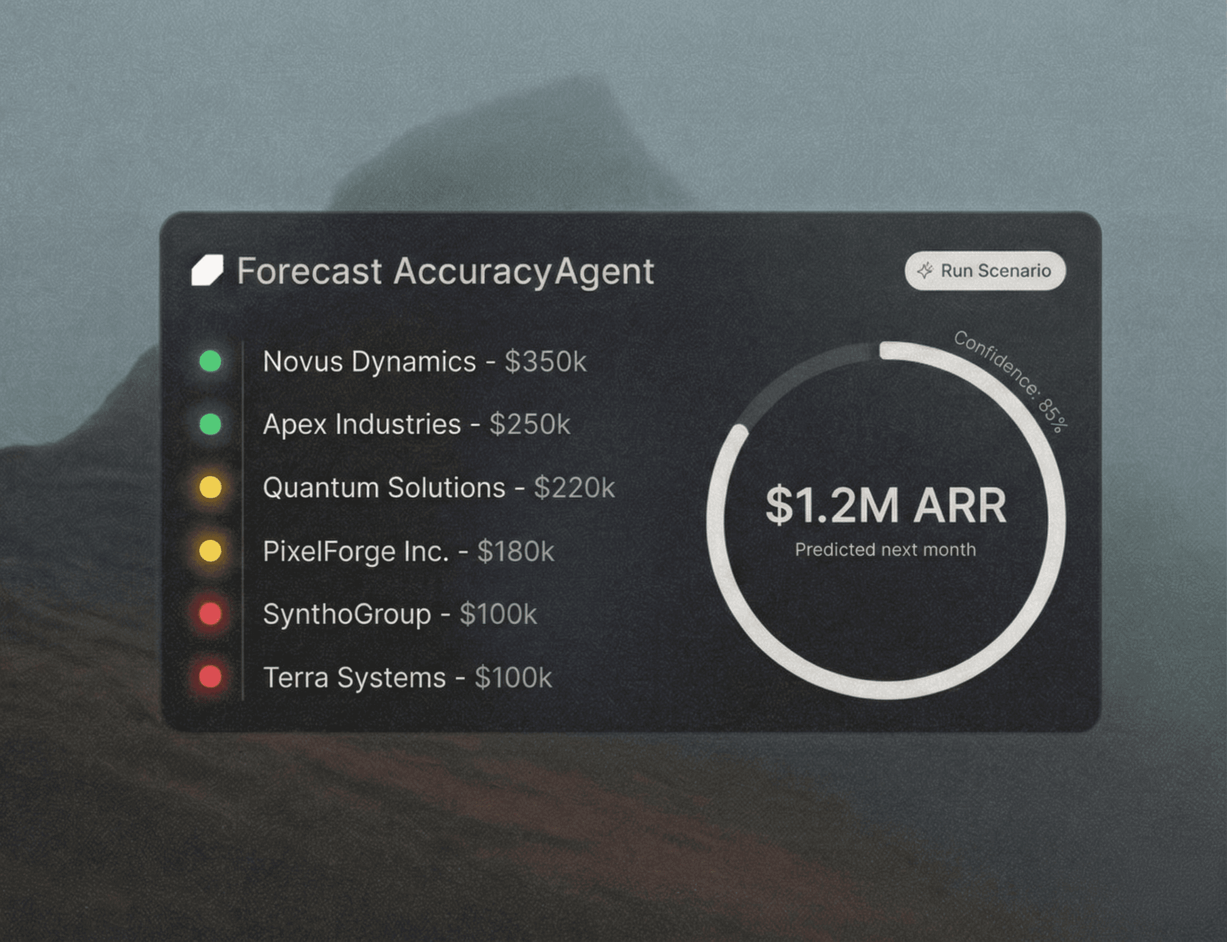Click green status dot for Novus Dynamics

pyautogui.click(x=210, y=361)
